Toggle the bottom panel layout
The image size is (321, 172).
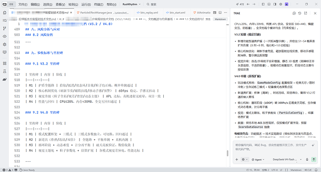pyautogui.click(x=269, y=4)
